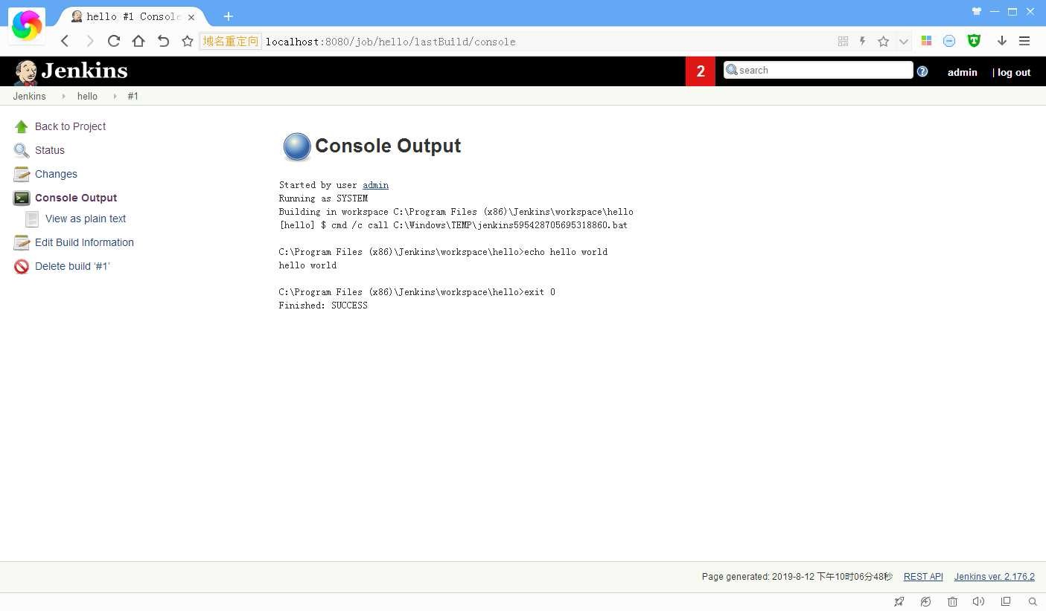Click admin user link in console output
The width and height of the screenshot is (1046, 611).
pyautogui.click(x=375, y=185)
